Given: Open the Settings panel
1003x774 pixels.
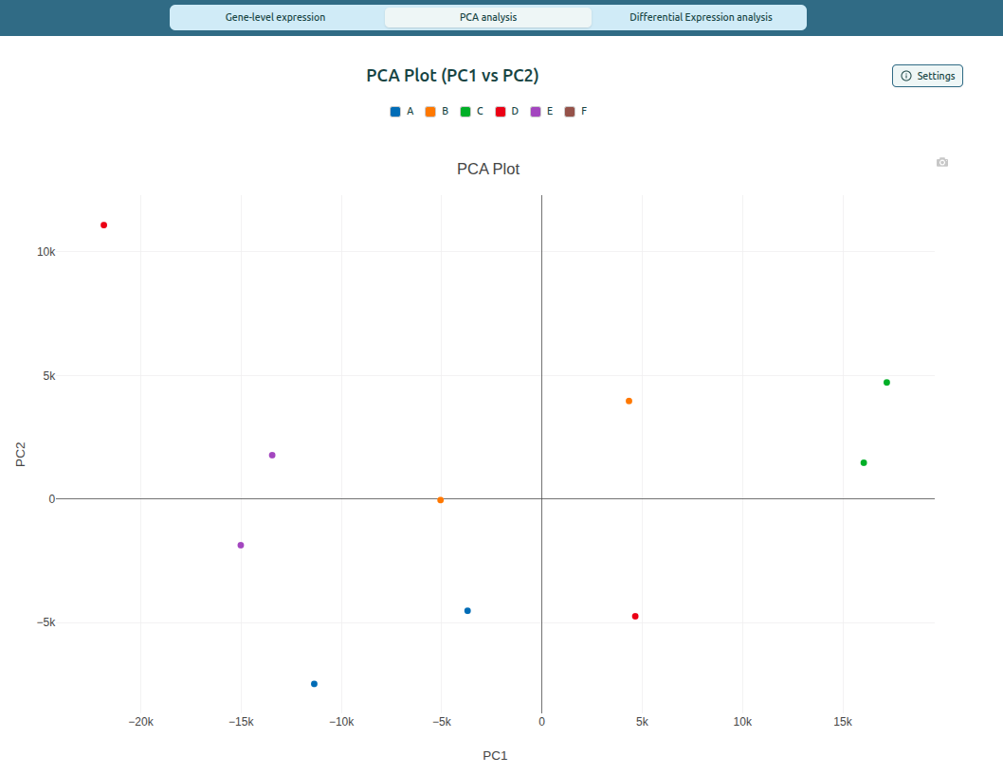Looking at the screenshot, I should click(927, 76).
